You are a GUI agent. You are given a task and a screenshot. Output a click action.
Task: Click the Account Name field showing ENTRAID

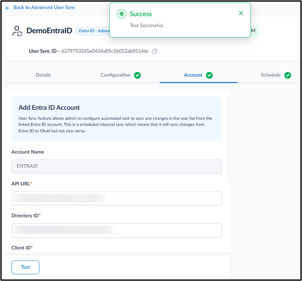tap(117, 166)
